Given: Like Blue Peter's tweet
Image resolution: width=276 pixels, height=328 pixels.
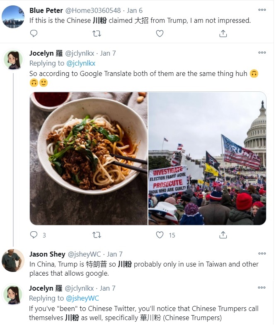Looking at the screenshot, I should pos(160,34).
